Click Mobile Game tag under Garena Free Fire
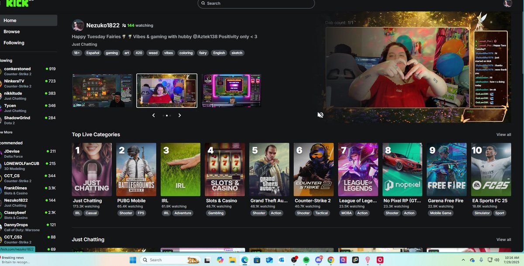Viewport: 524px width, 266px height. (441, 213)
